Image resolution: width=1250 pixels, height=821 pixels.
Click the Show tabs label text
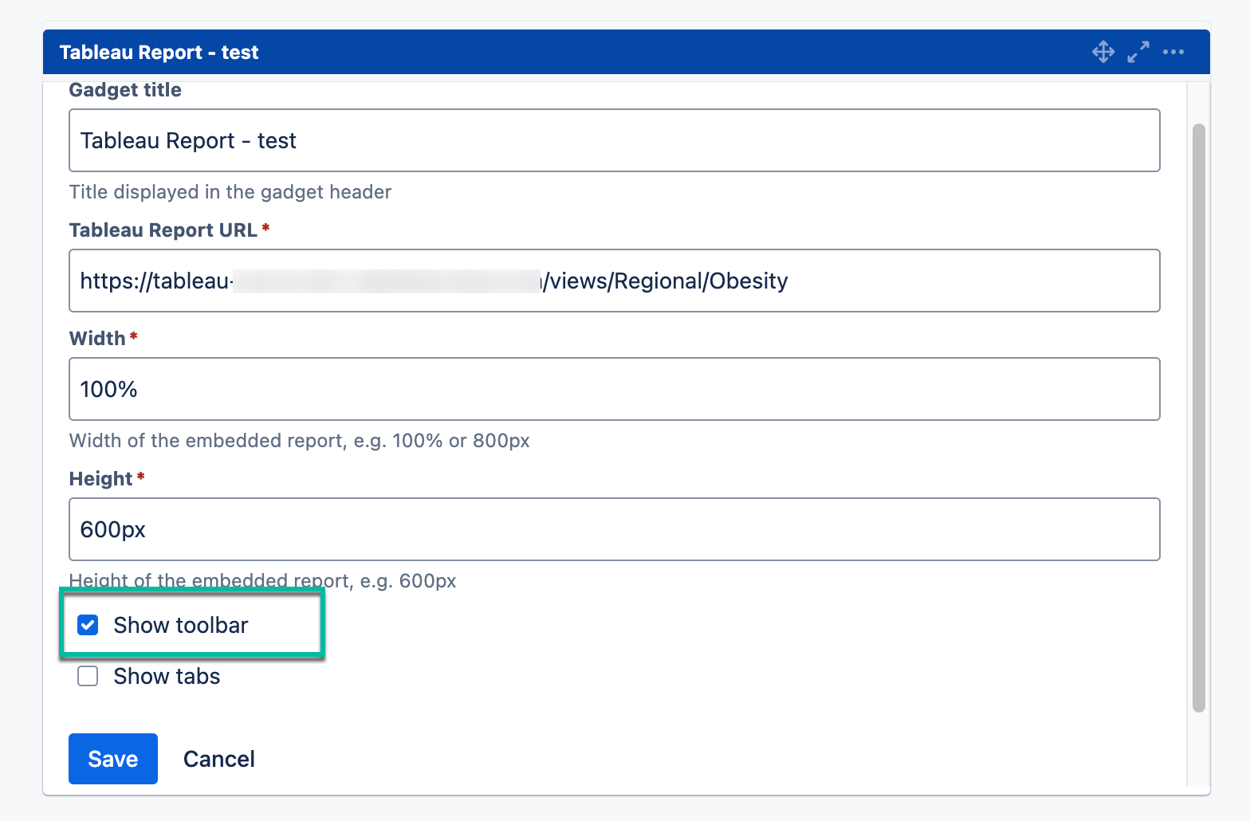point(167,676)
